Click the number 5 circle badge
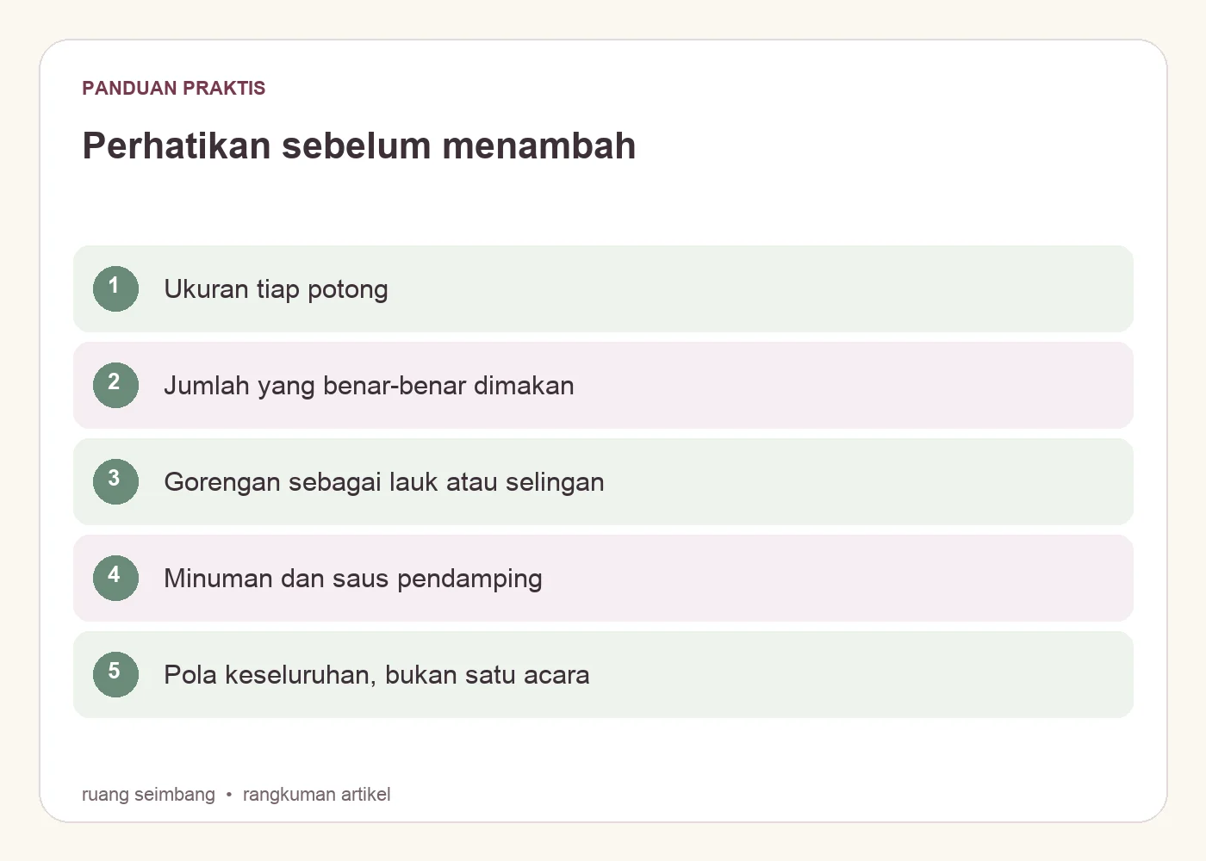This screenshot has width=1206, height=861. [x=115, y=674]
